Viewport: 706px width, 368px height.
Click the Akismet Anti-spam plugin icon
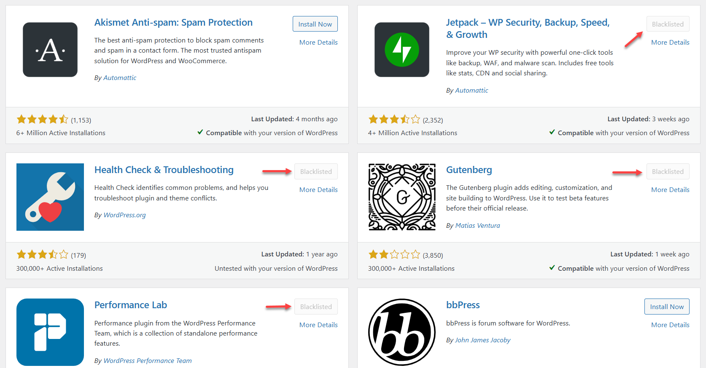click(50, 50)
